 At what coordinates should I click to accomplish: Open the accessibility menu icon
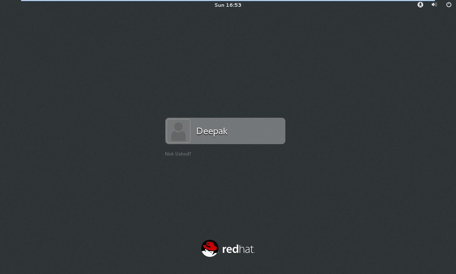420,5
